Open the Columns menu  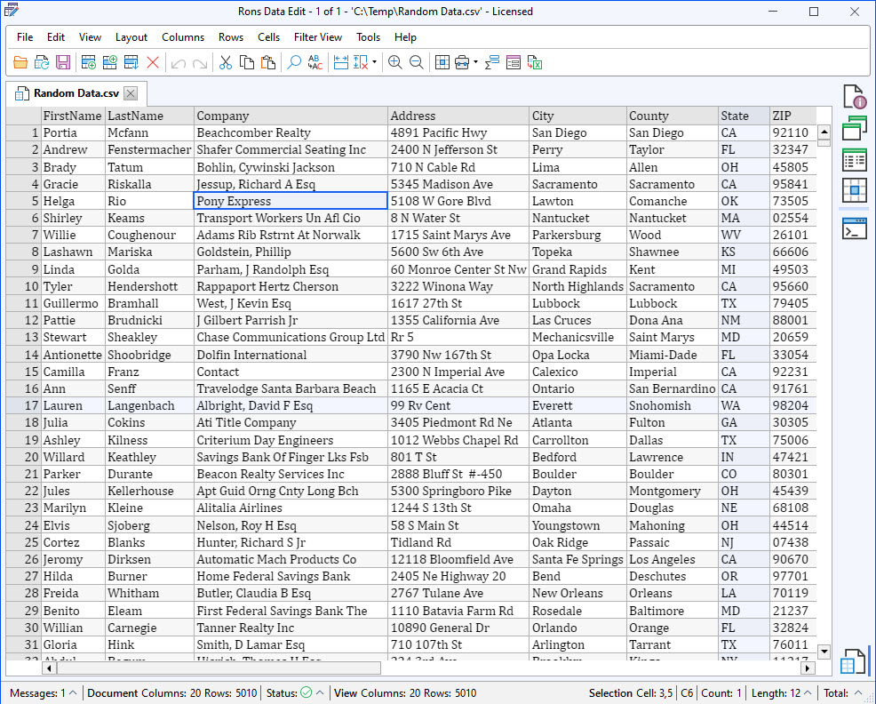(x=183, y=37)
